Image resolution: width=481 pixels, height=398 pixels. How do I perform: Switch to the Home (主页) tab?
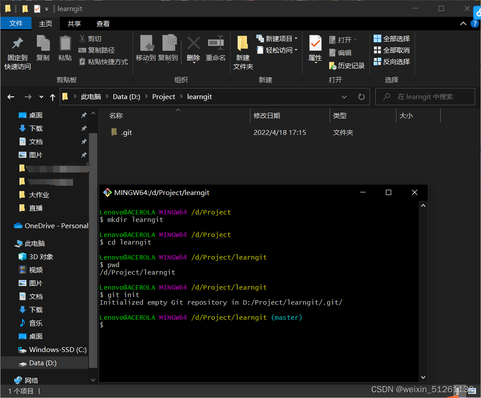click(46, 23)
